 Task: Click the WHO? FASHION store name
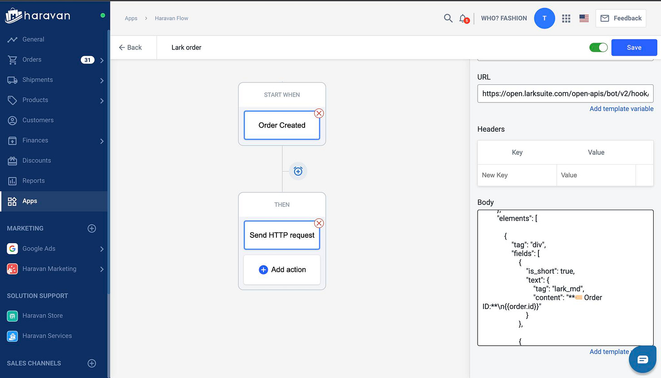pos(504,18)
